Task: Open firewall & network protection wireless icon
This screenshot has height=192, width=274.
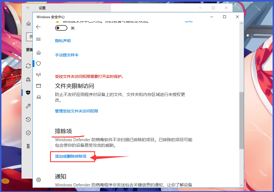Action: tap(38, 75)
